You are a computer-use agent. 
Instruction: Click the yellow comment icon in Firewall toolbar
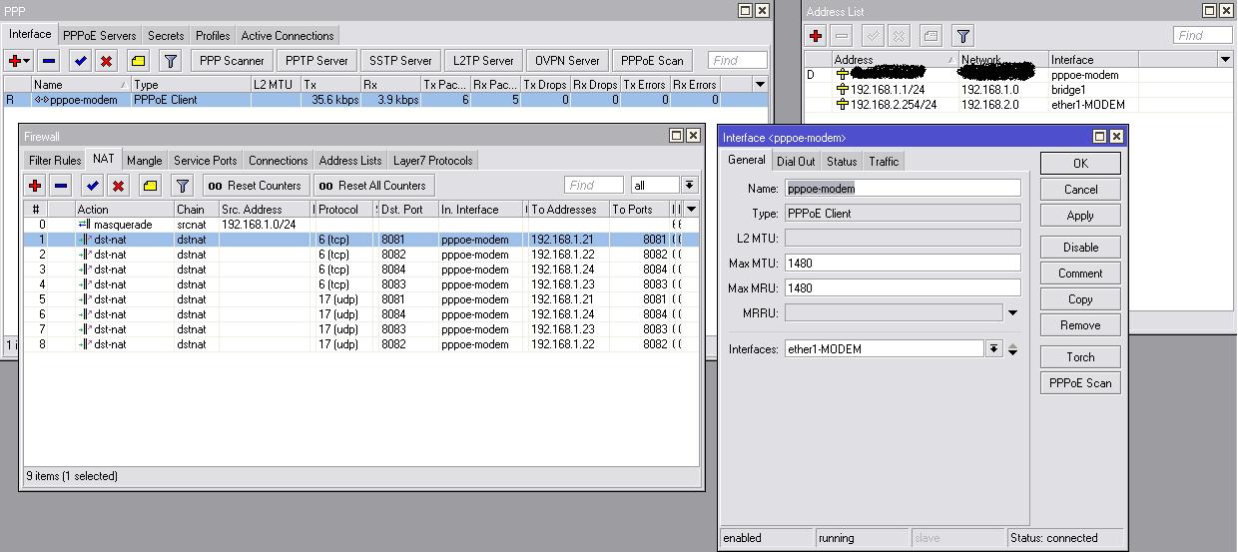[150, 186]
